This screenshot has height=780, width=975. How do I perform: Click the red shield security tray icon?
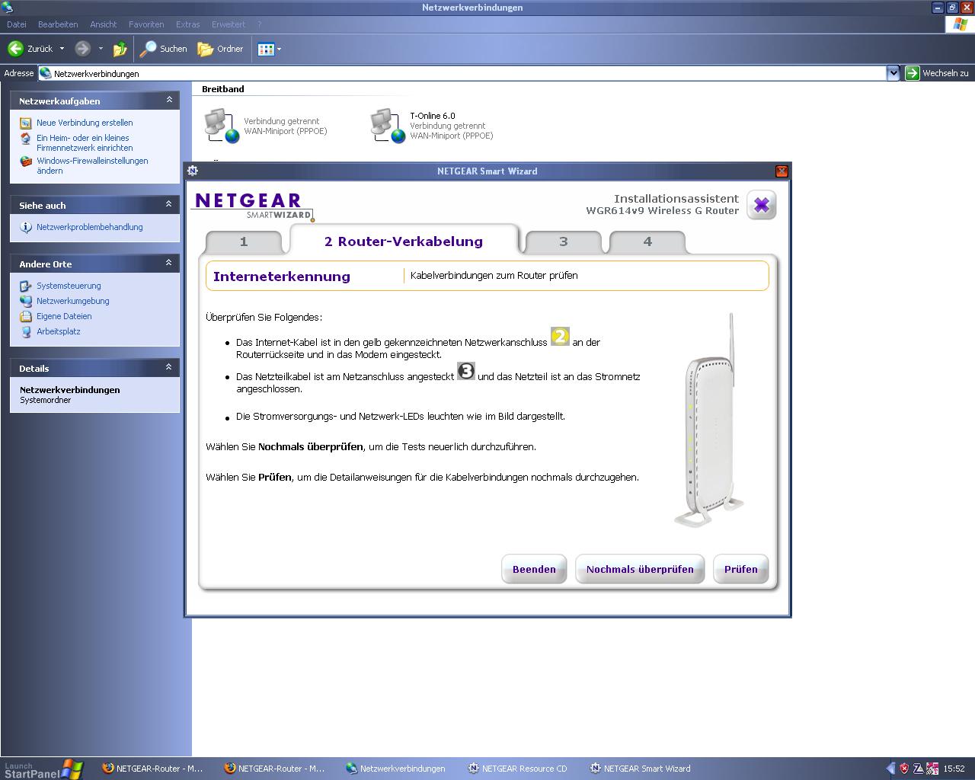click(x=904, y=769)
